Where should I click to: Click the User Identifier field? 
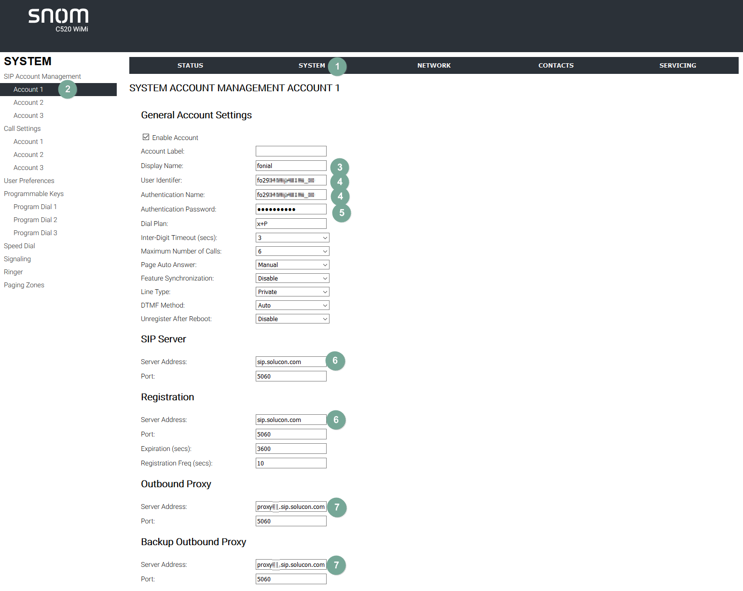tap(291, 180)
